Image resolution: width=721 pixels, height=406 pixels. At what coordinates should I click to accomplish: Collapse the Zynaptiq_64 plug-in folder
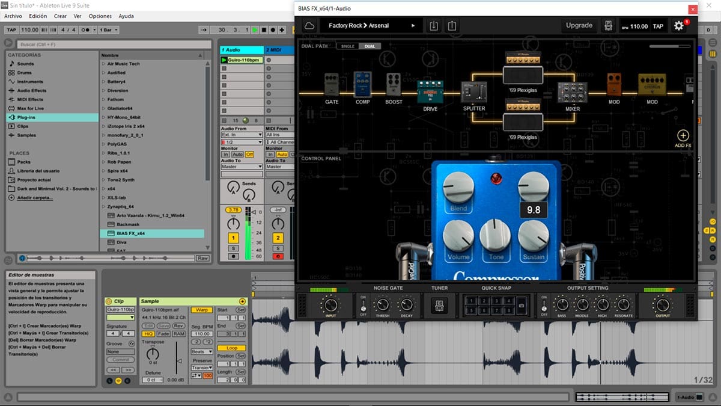click(103, 206)
